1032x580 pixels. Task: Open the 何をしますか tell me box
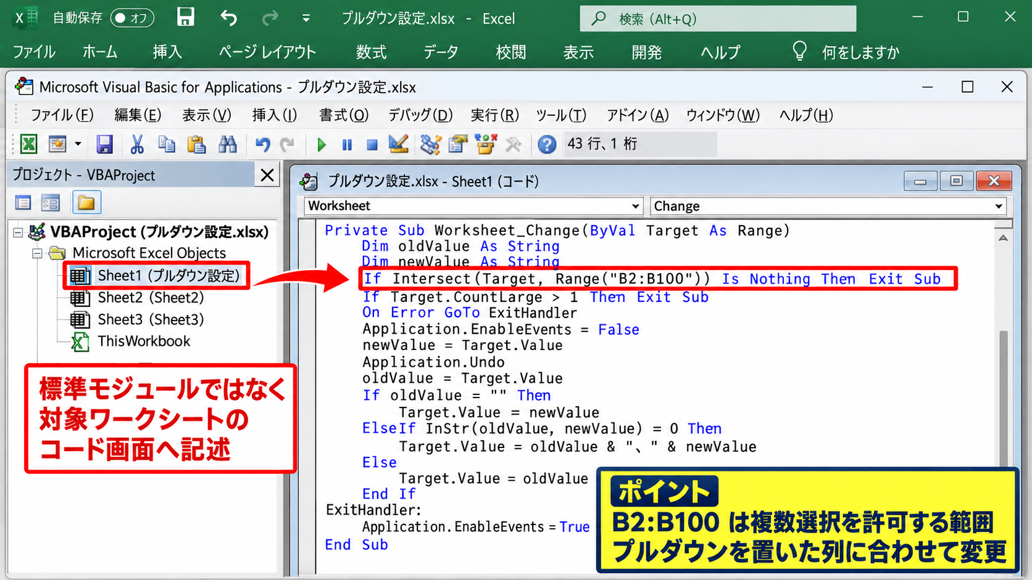(846, 52)
